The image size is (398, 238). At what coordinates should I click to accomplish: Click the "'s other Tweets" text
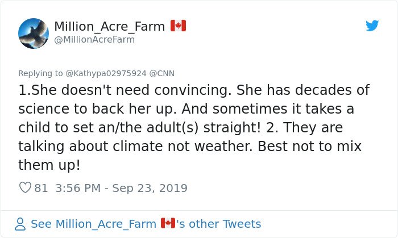(x=219, y=224)
